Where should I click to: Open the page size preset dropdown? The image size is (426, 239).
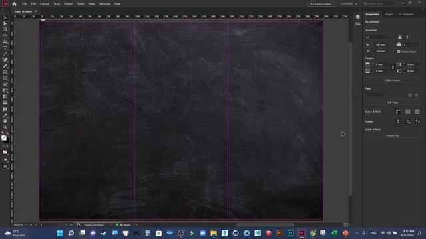pyautogui.click(x=377, y=37)
